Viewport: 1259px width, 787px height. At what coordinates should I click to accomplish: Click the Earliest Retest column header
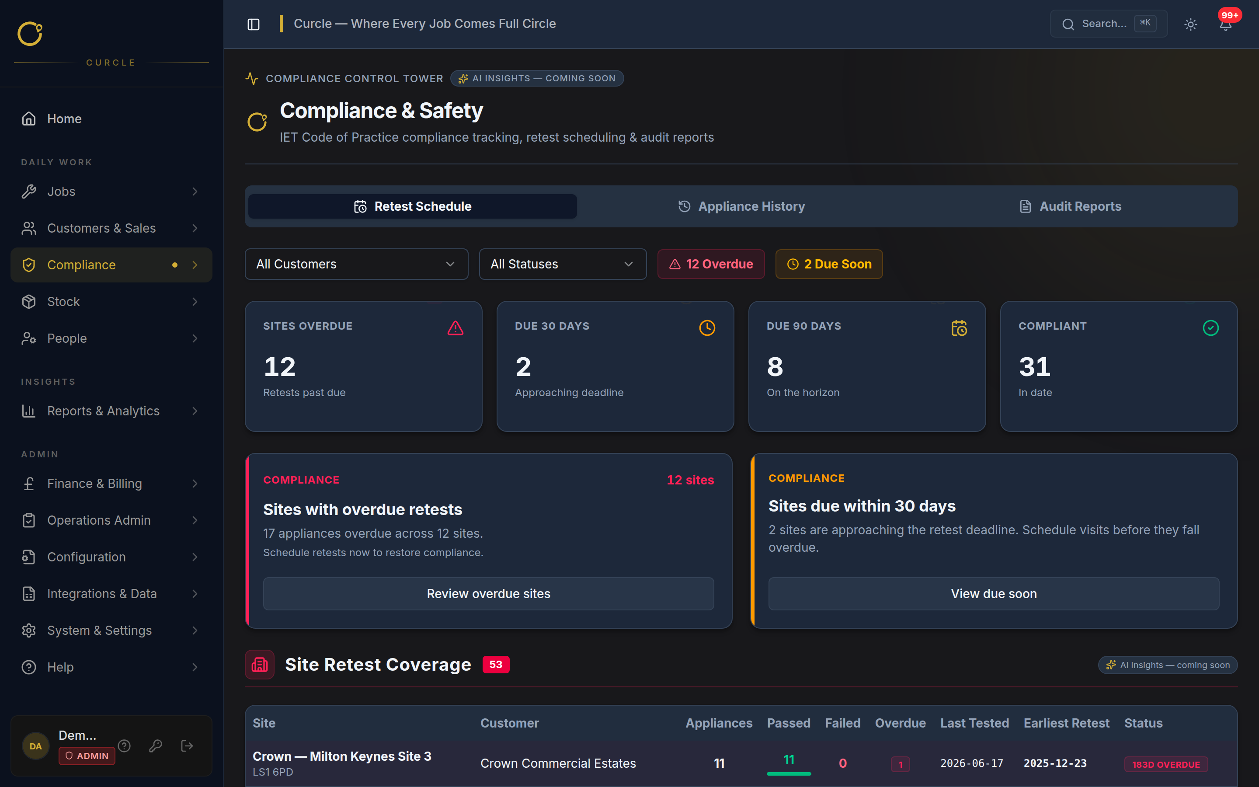1067,723
